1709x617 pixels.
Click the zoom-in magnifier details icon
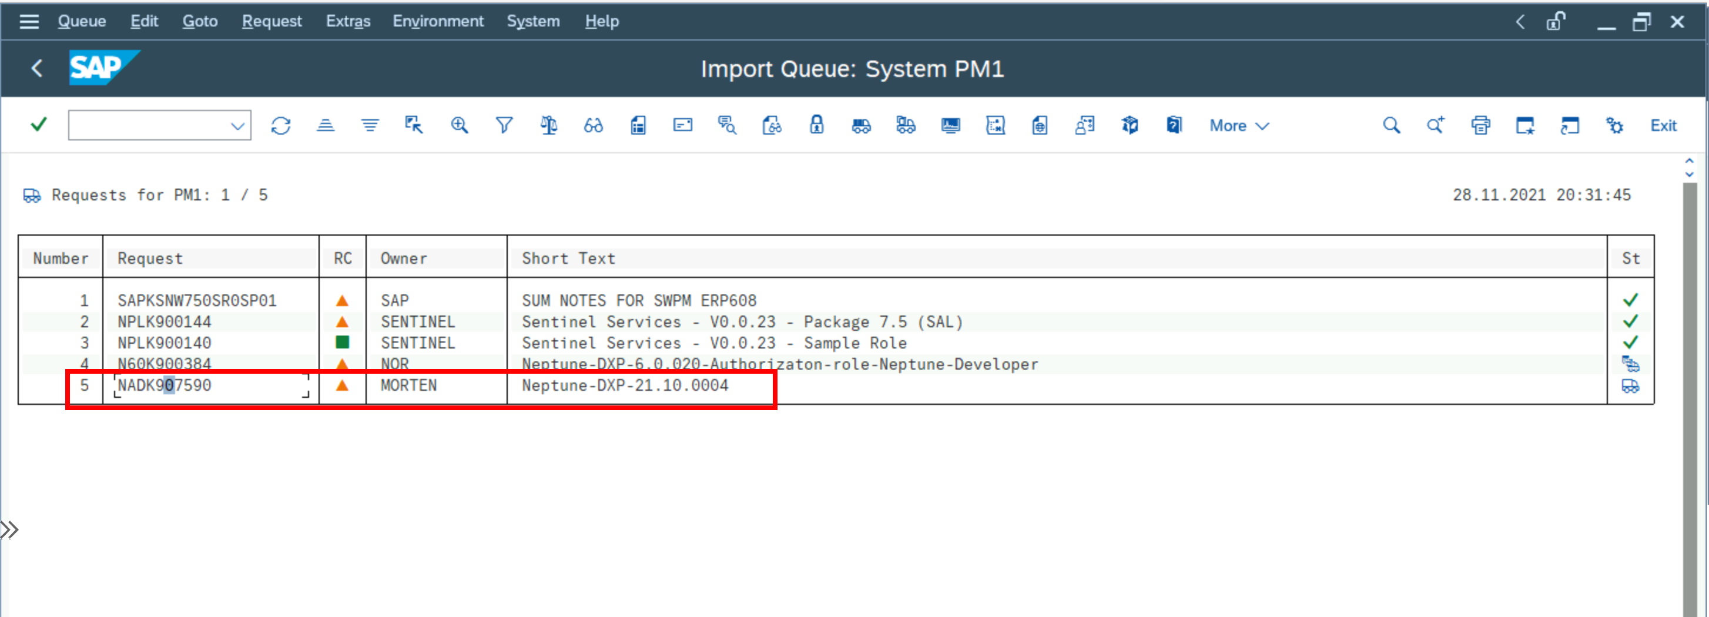pyautogui.click(x=459, y=125)
